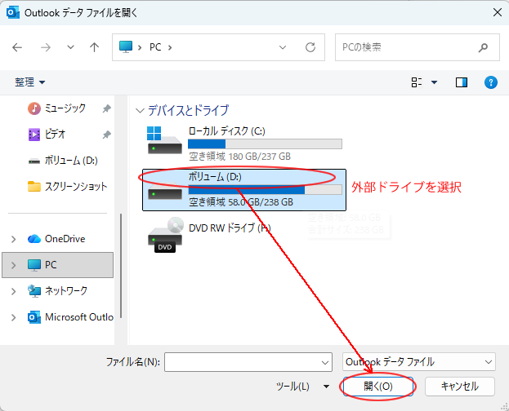This screenshot has height=411, width=509.
Task: Open address bar history dropdown
Action: [x=283, y=47]
